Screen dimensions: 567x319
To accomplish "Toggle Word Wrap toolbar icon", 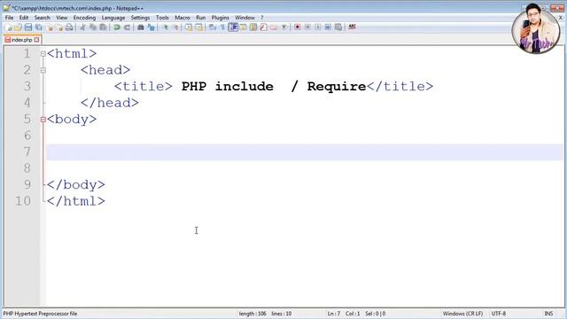I will [x=213, y=27].
